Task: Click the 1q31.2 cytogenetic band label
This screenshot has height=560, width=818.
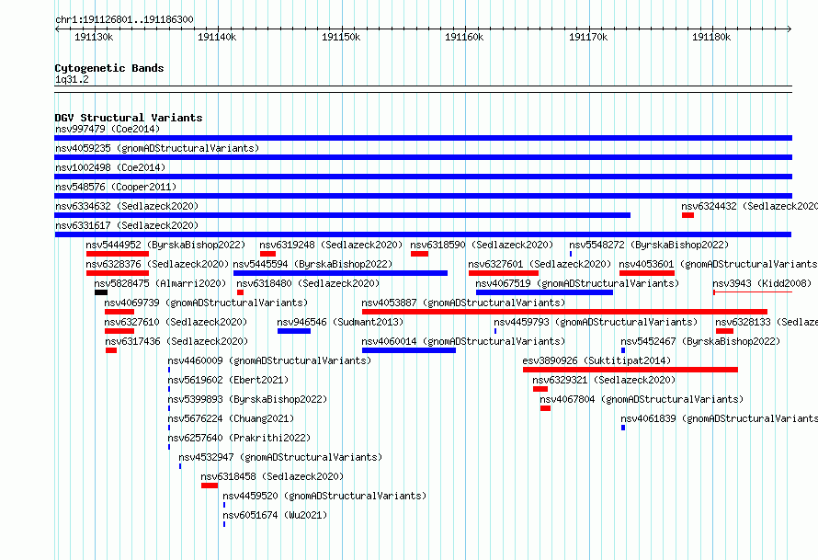Action: point(72,79)
